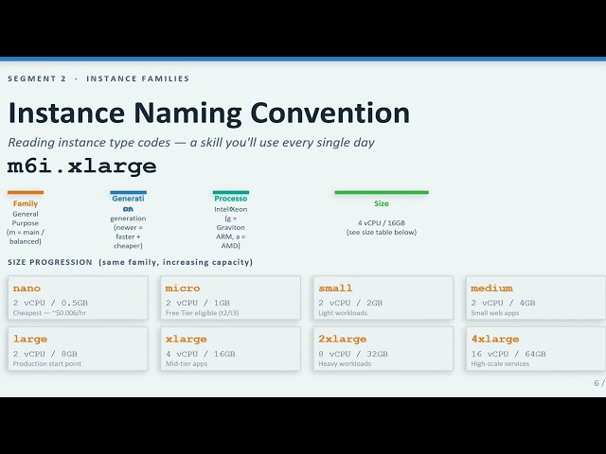The height and width of the screenshot is (454, 606).
Task: Click the 'Graviton ARM, a = AMD' description
Action: [231, 236]
